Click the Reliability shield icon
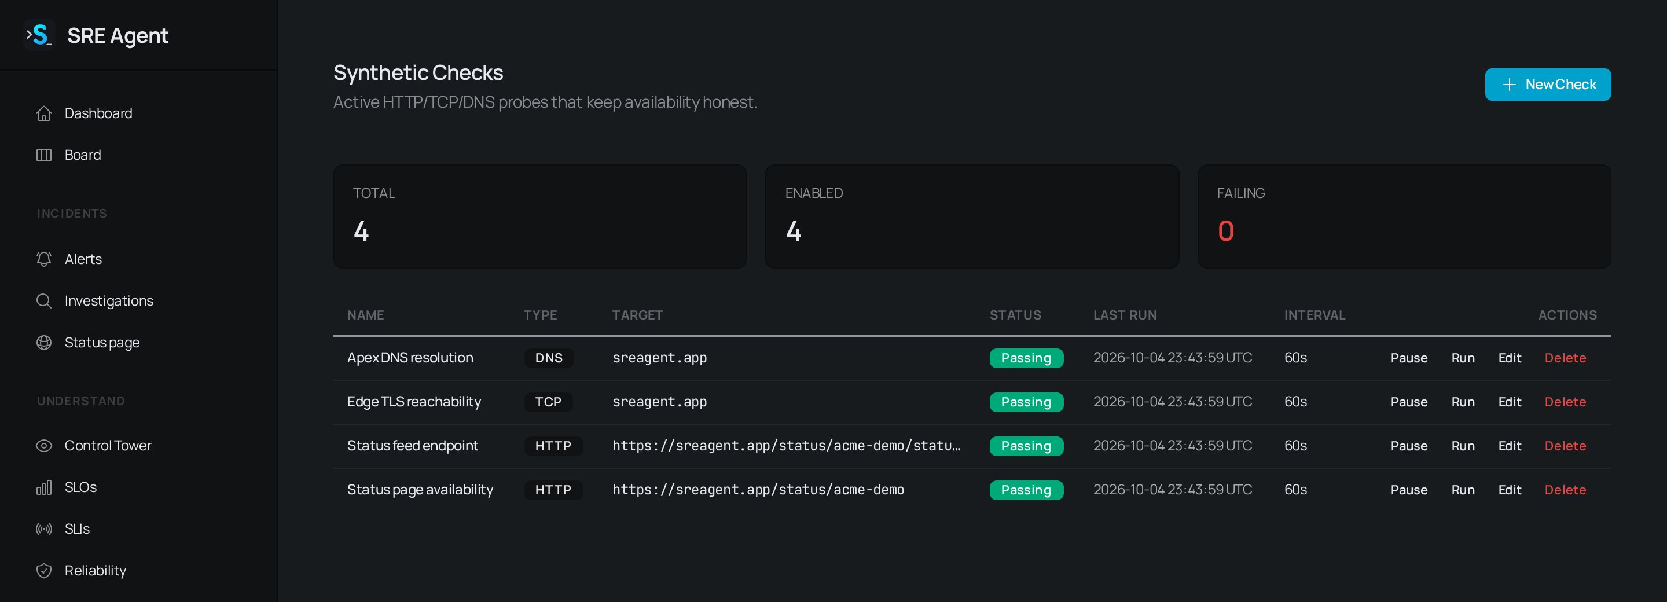Screen dimensions: 1667x602 44,571
